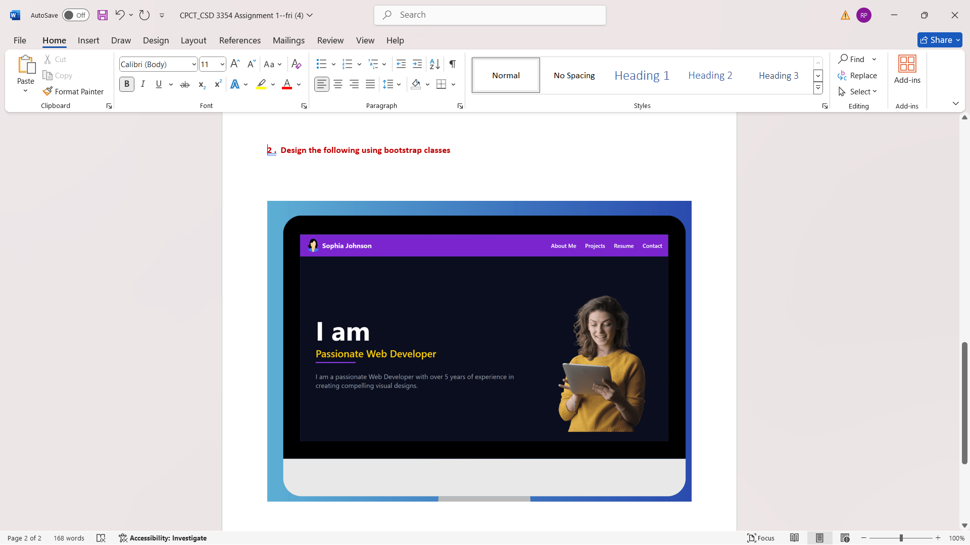
Task: Open the Review tab
Action: (x=330, y=40)
